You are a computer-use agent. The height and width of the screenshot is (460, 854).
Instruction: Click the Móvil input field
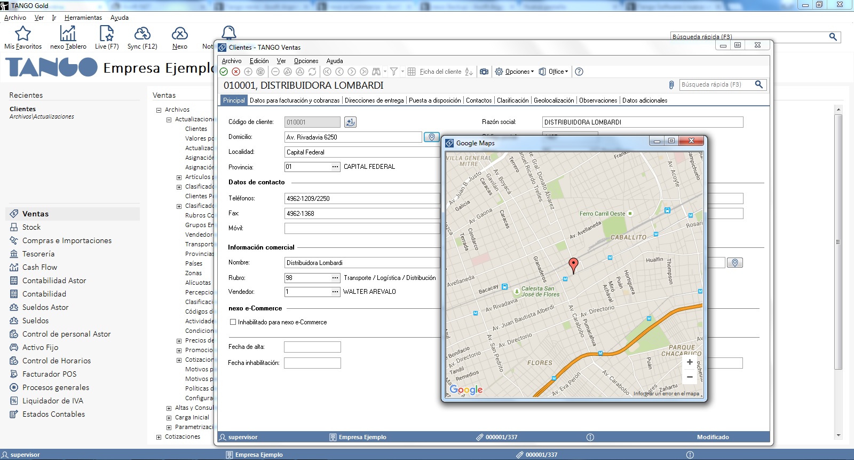[362, 229]
